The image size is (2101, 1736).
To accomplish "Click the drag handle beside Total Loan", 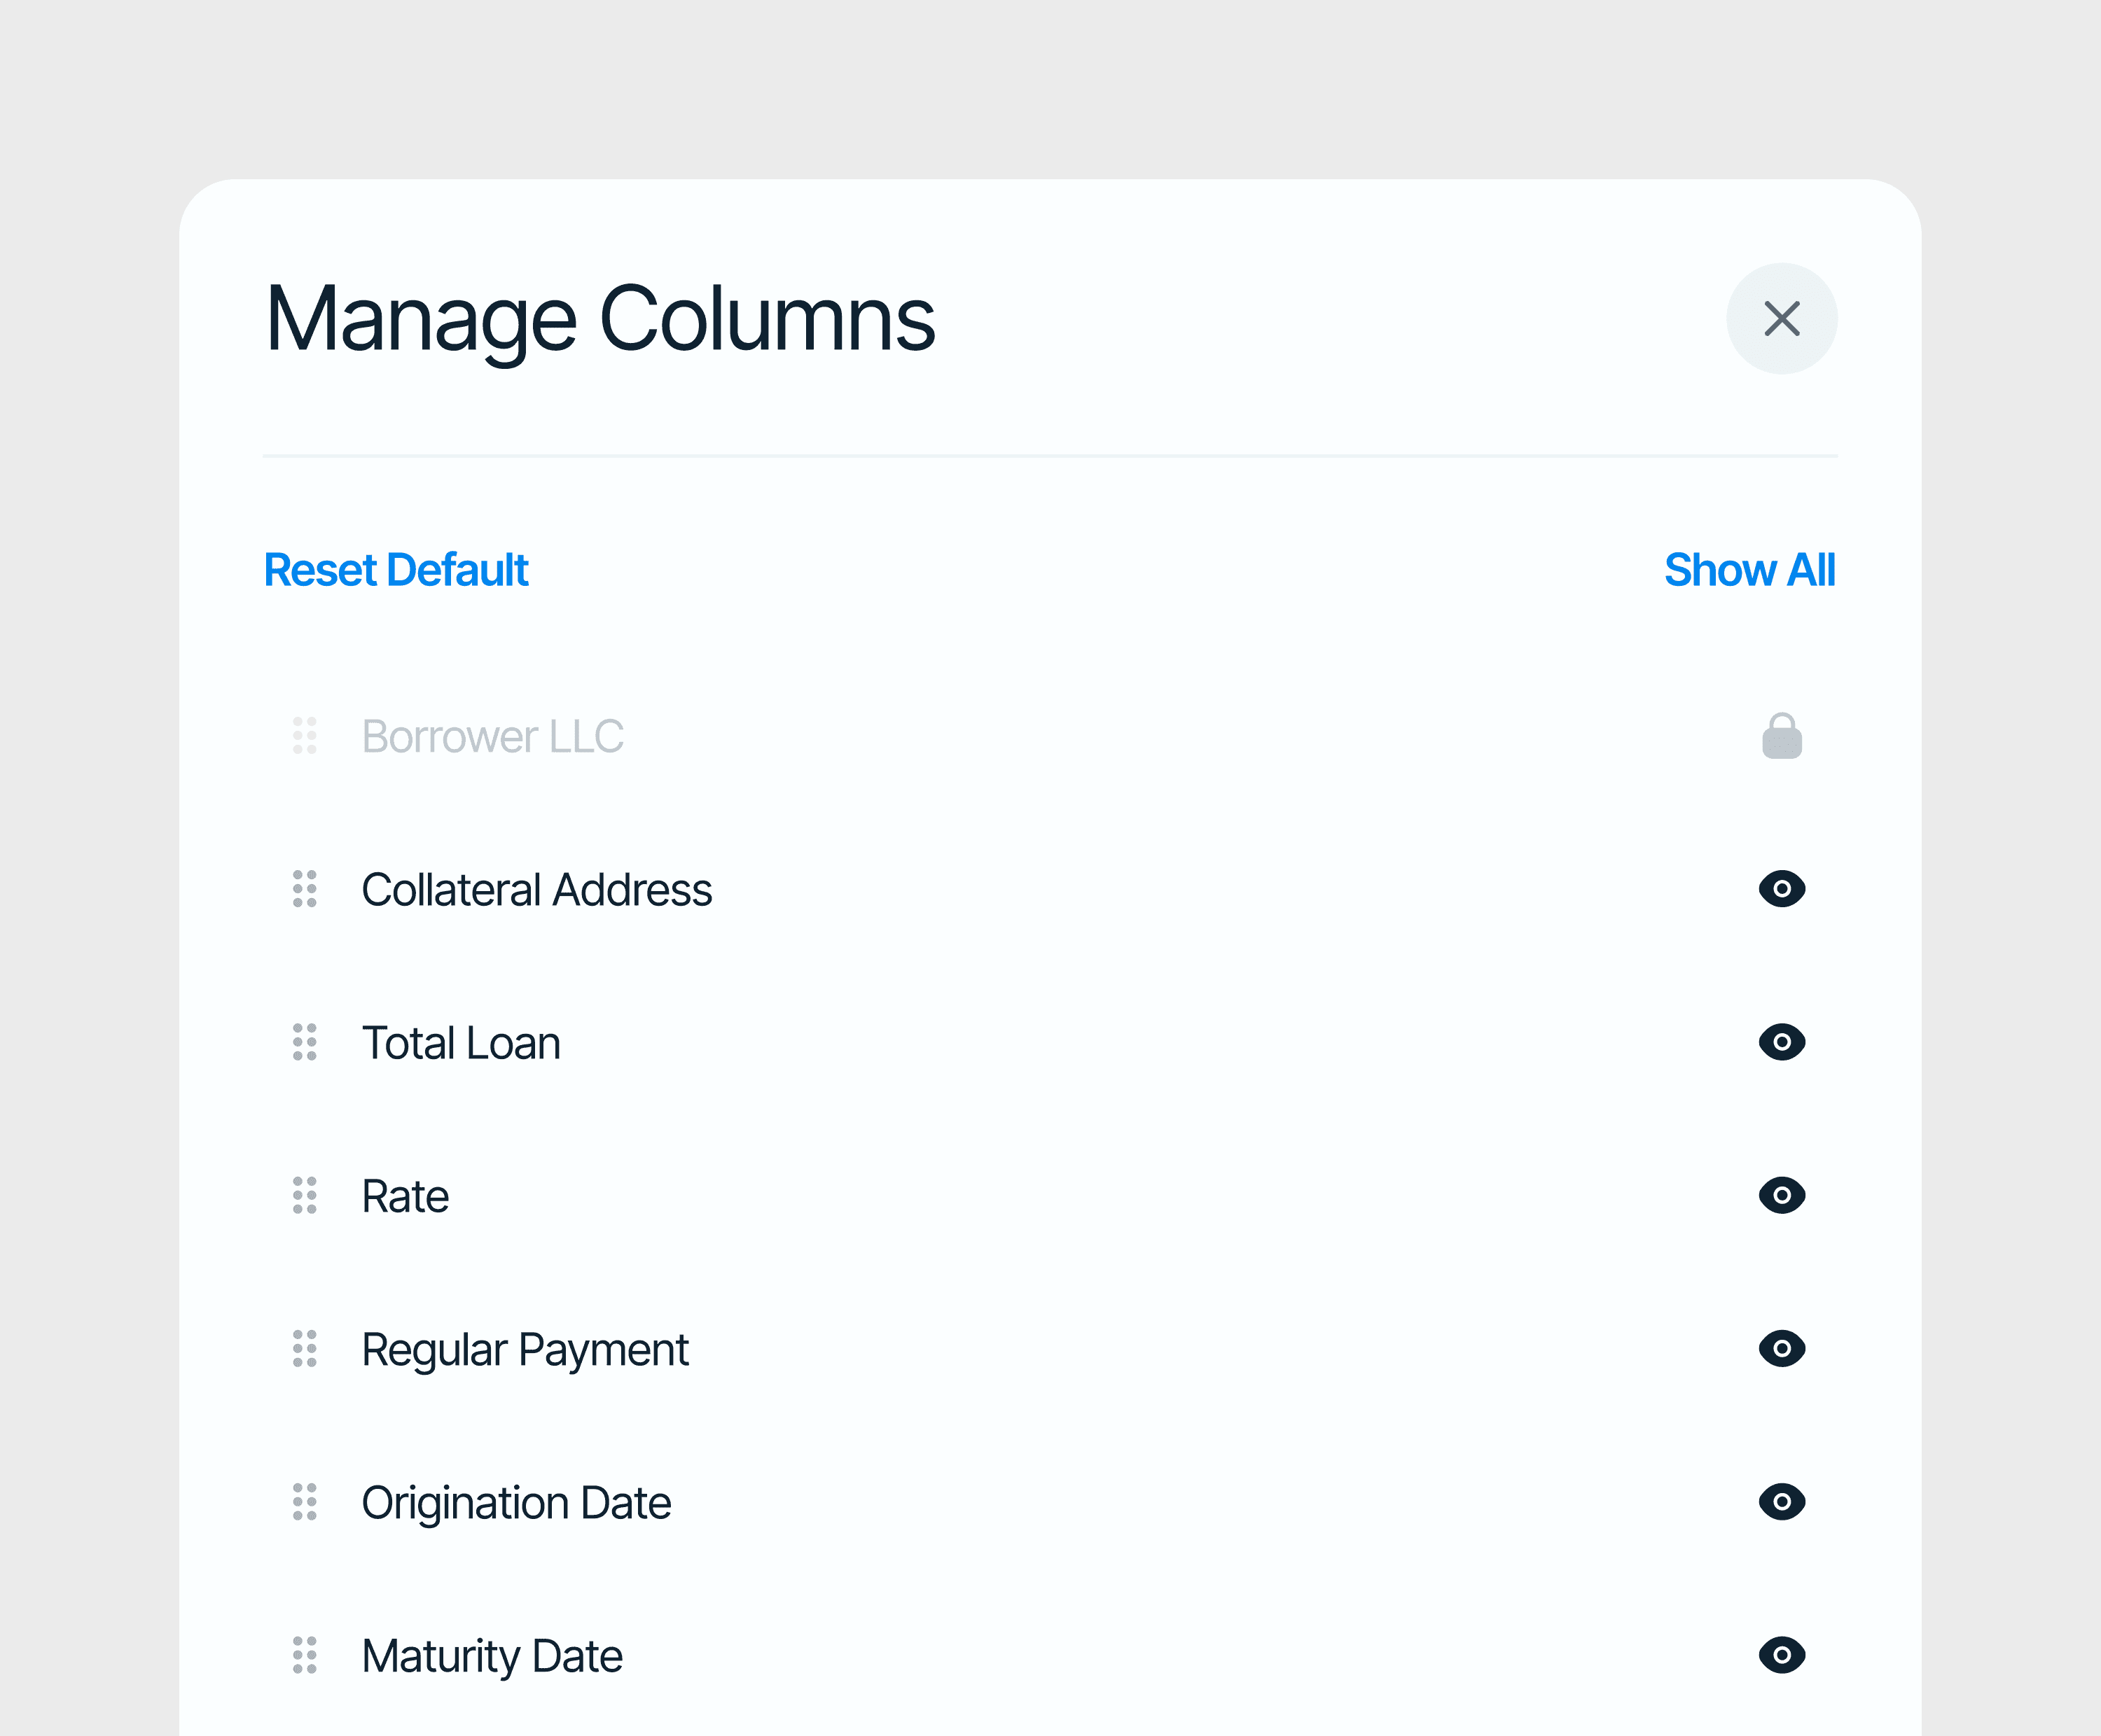I will pos(304,1042).
